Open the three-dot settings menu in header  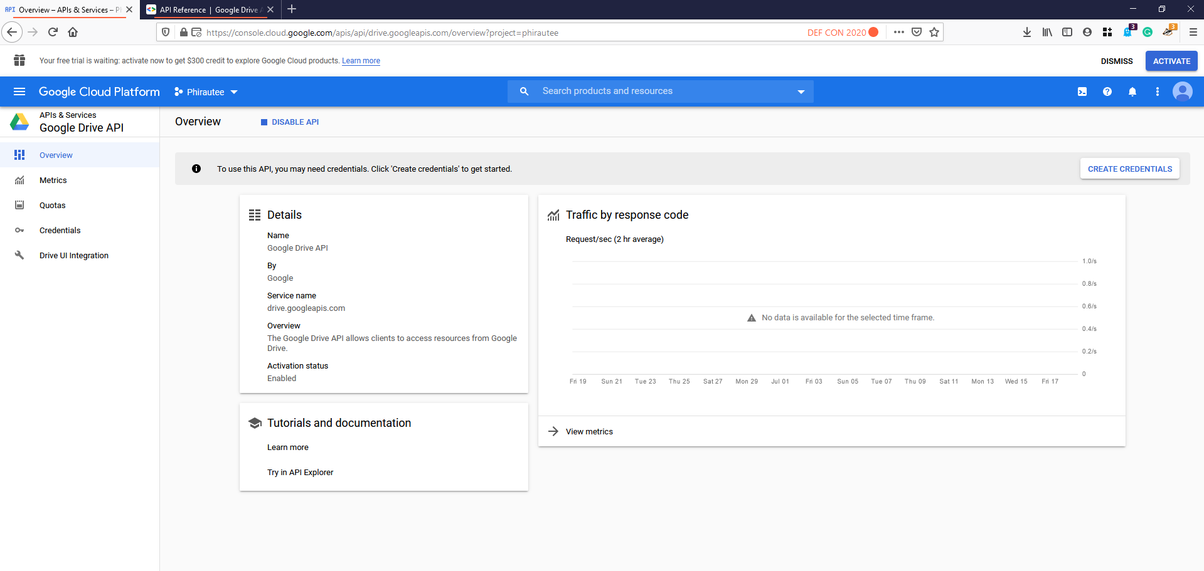click(x=1158, y=92)
